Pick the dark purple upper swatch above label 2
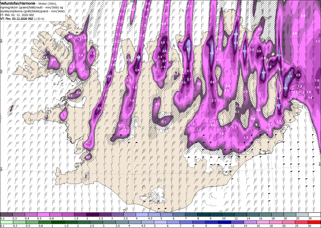 point(92,215)
